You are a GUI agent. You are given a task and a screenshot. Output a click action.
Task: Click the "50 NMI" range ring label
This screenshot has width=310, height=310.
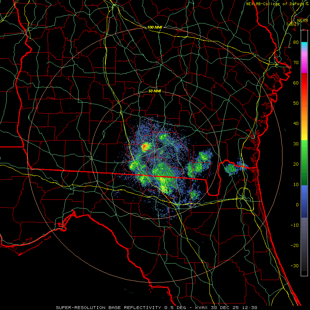point(155,91)
